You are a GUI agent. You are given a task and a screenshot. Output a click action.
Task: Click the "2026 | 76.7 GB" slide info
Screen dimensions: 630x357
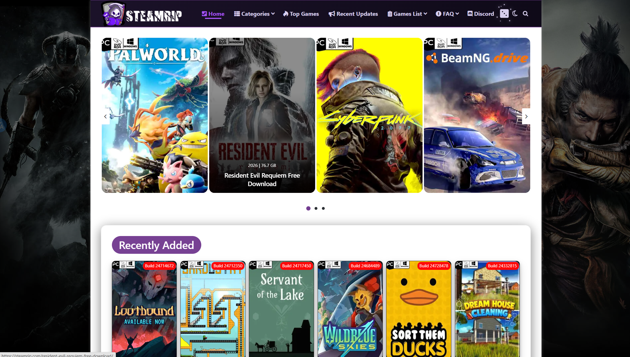(x=262, y=166)
